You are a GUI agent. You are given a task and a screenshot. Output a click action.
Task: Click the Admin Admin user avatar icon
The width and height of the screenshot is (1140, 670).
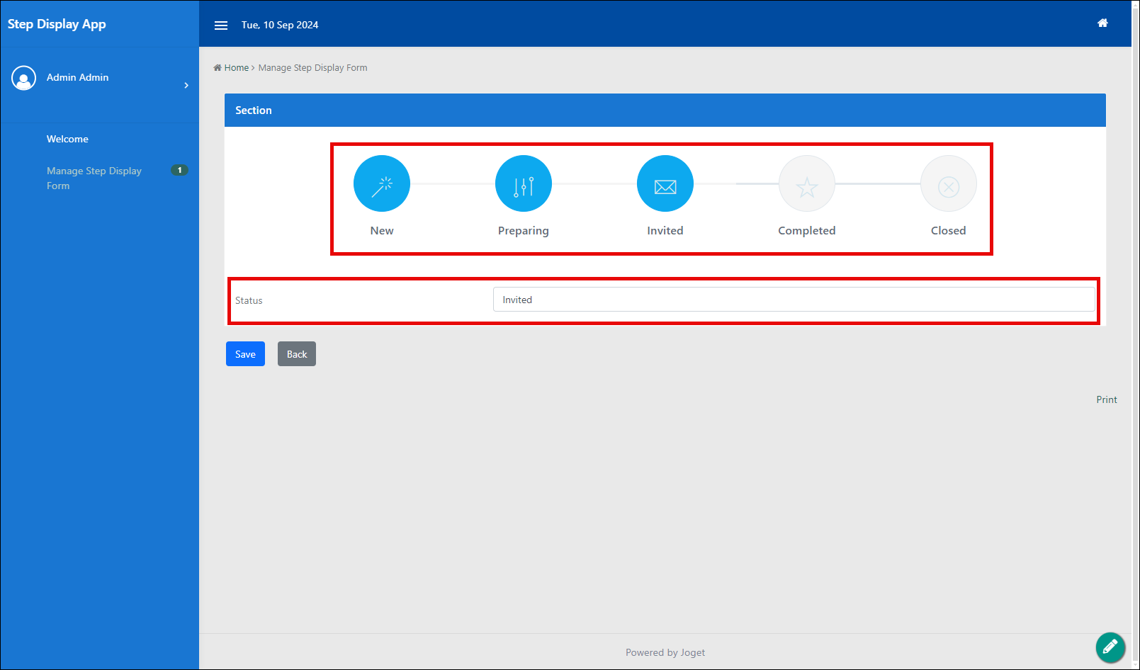(23, 78)
